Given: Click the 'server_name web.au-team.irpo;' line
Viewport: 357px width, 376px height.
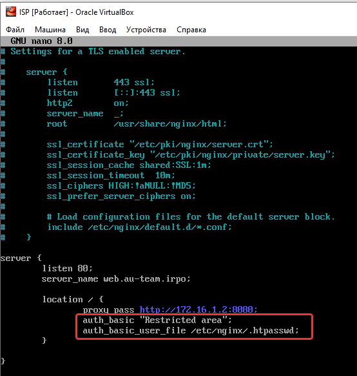Looking at the screenshot, I should tap(116, 279).
